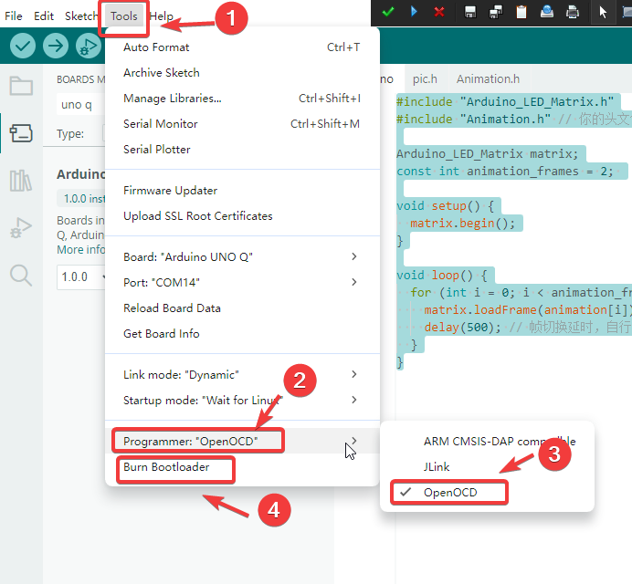Open the Search magnifier in sidebar
Screen dimensions: 632x584
pos(21,276)
